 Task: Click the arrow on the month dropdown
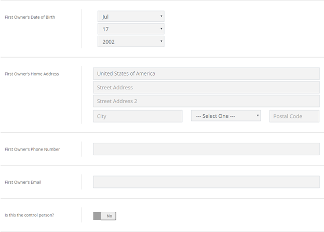tap(161, 16)
